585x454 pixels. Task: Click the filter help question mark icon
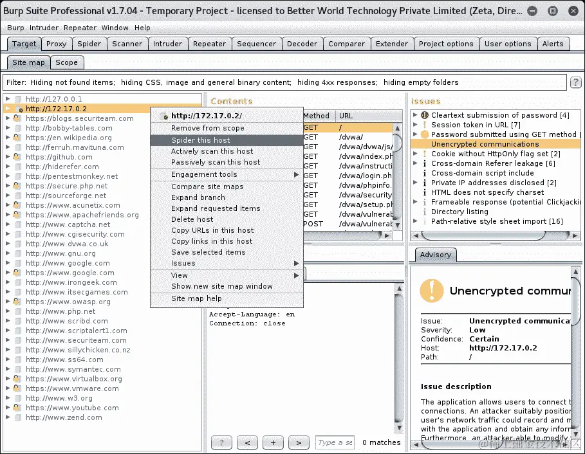pyautogui.click(x=575, y=82)
